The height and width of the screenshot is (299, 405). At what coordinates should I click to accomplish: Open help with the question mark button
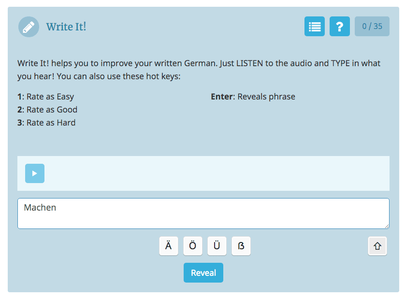(340, 27)
